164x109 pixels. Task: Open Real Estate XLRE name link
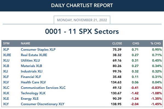tap(34, 55)
